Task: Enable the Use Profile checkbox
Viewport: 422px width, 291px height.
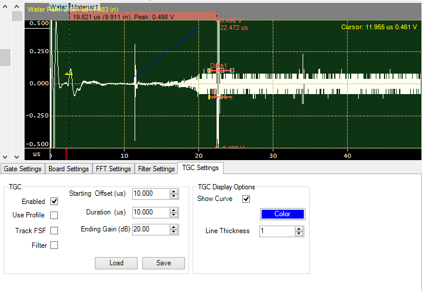Action: tap(54, 215)
